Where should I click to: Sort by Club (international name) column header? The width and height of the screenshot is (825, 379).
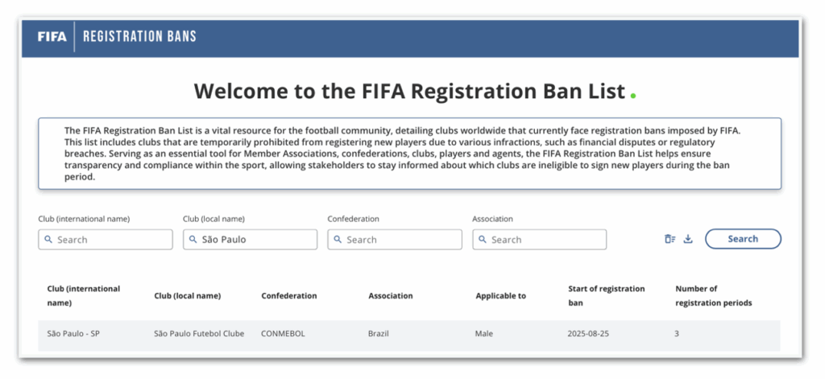[x=84, y=295]
